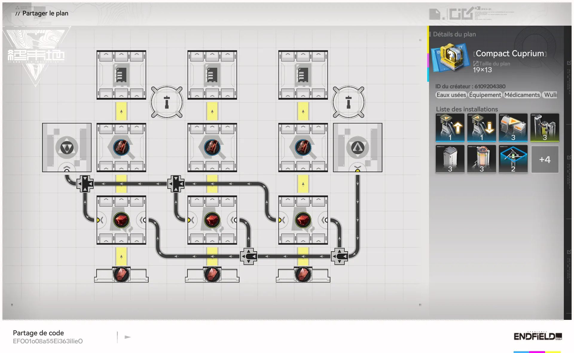Expand the +4 more installations tile
Image resolution: width=574 pixels, height=353 pixels.
point(544,159)
